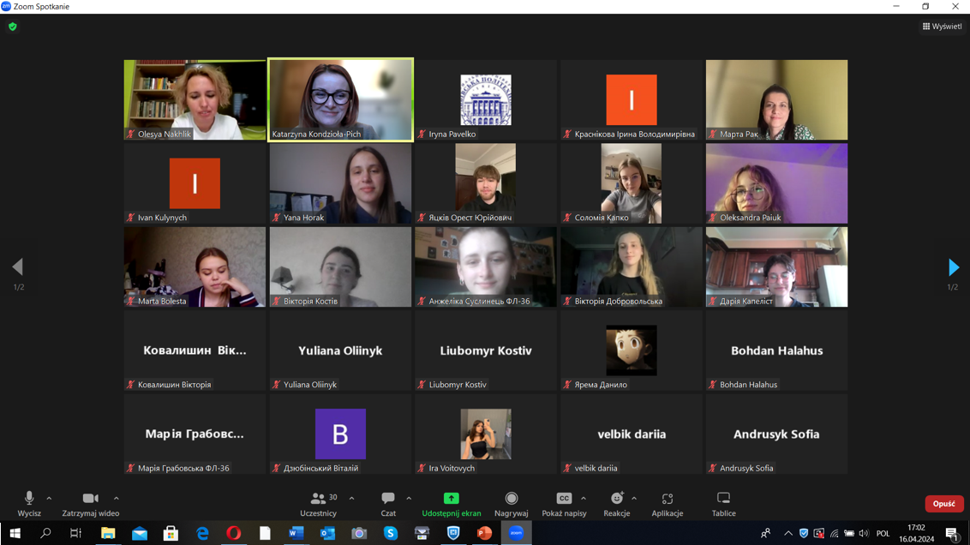
Task: Select Katarzyna Kondzioła-Pich's video tile
Action: tap(340, 99)
